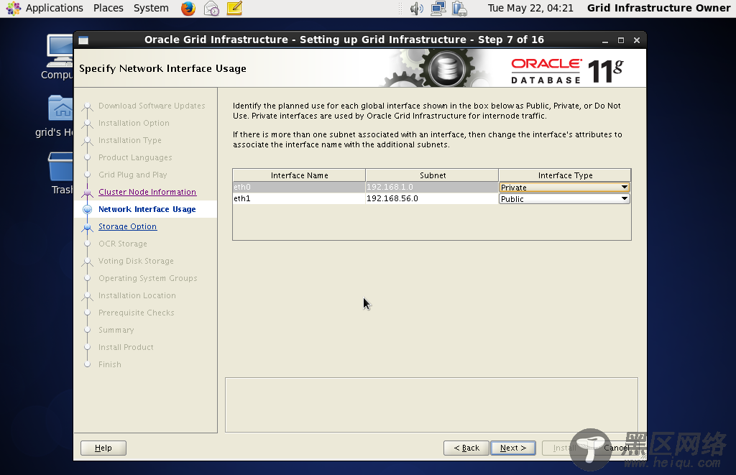Open the Applications menu
Screen dimensions: 736x475
(54, 8)
